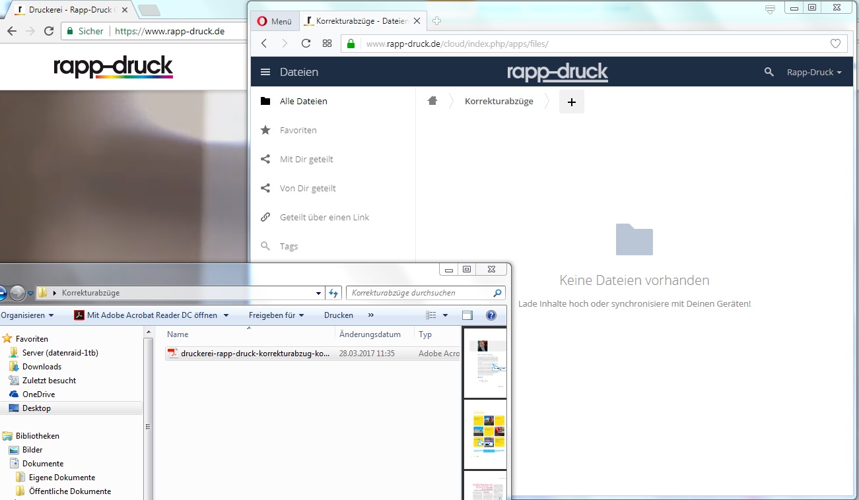Open Eigene Dokumente folder

point(62,478)
